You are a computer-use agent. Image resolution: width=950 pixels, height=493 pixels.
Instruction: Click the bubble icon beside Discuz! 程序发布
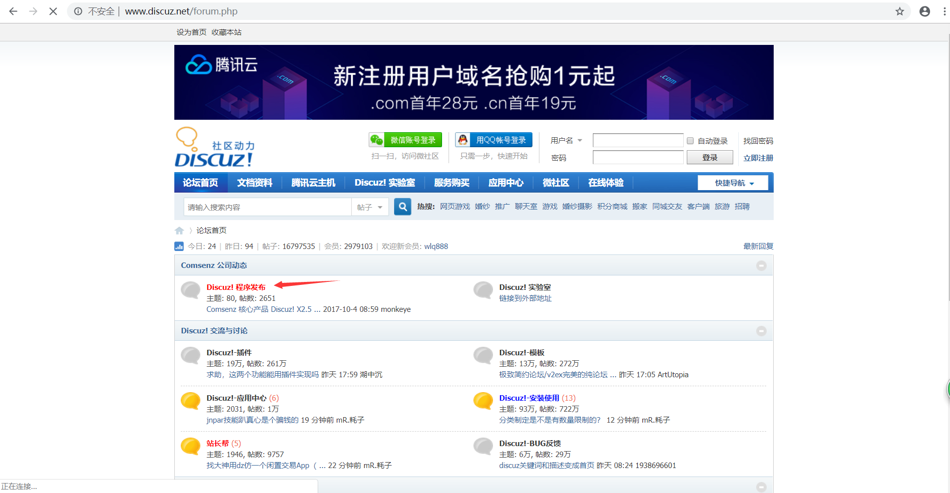(x=190, y=290)
